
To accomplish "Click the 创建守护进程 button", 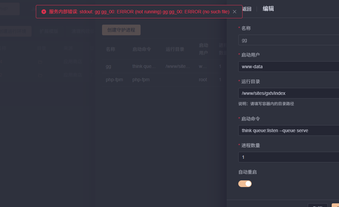I will (x=121, y=30).
